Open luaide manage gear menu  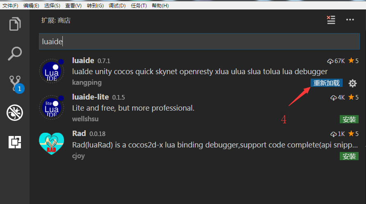352,83
